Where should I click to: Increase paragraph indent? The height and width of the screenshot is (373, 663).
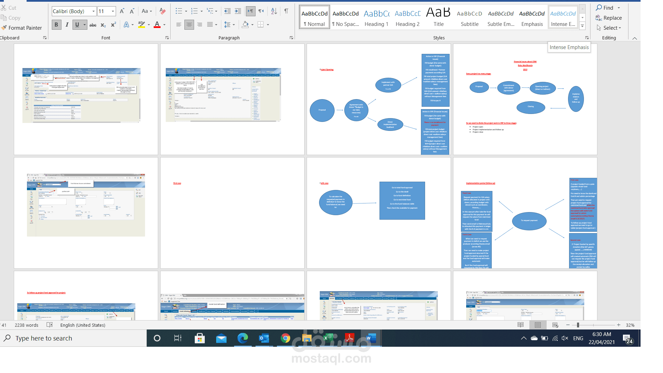[238, 11]
